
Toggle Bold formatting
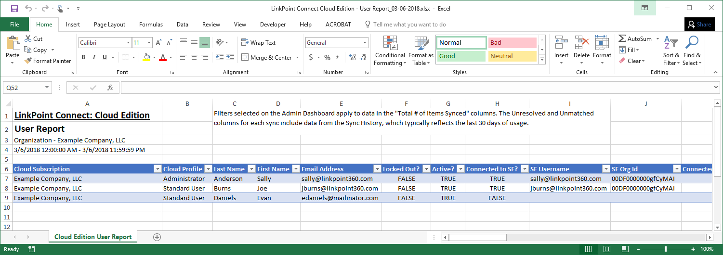tap(83, 57)
